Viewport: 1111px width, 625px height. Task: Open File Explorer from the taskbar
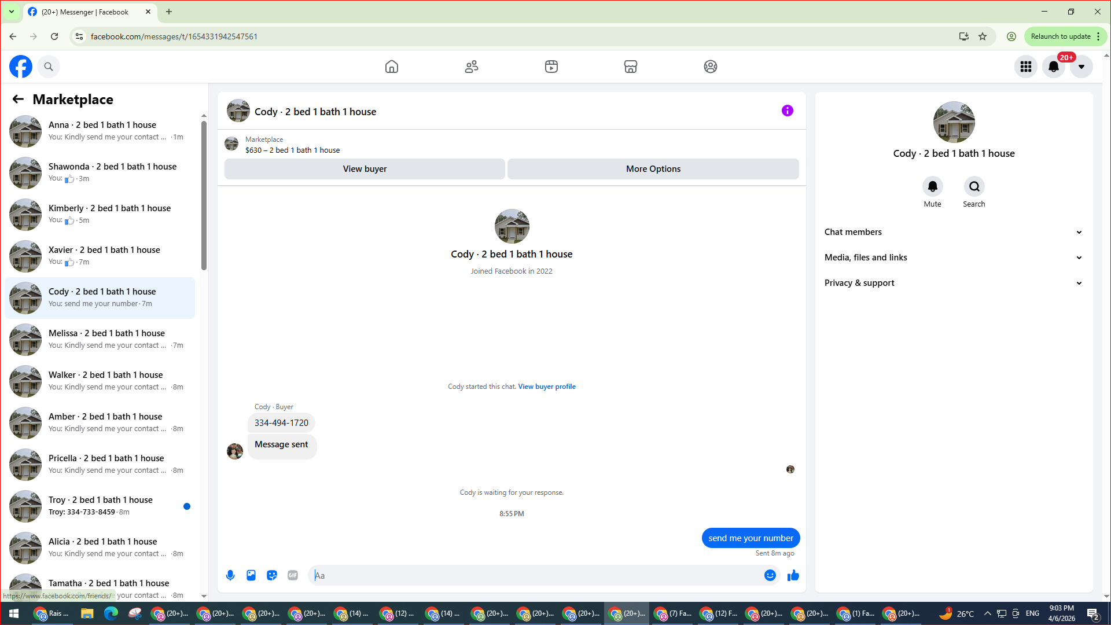tap(87, 613)
